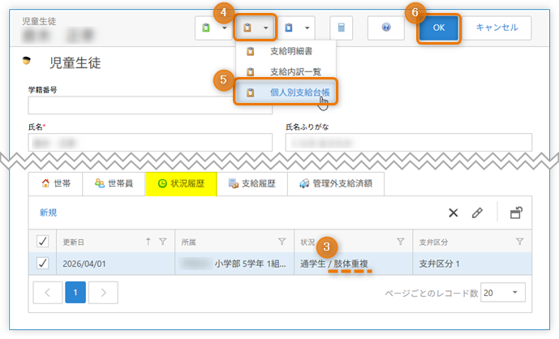The width and height of the screenshot is (559, 339).
Task: Click the delete X icon
Action: 453,212
